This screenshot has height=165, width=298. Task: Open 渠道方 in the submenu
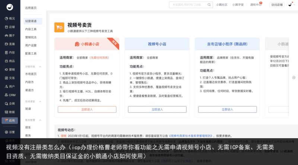pyautogui.click(x=29, y=90)
